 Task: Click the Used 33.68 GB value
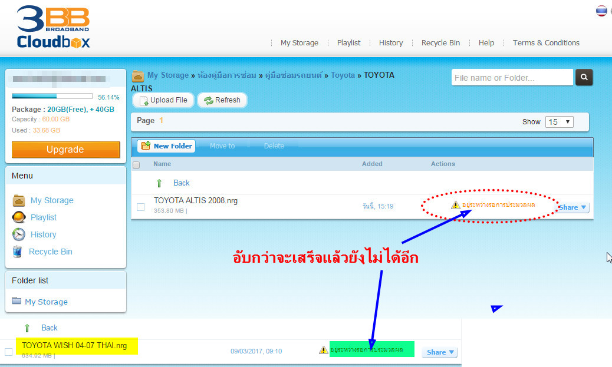(x=47, y=130)
